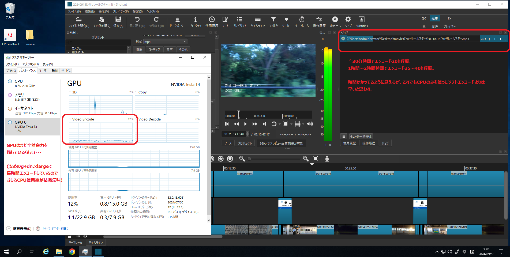The image size is (510, 257).
Task: Switch to the コーデック tab in export settings
Action: pyautogui.click(x=154, y=49)
